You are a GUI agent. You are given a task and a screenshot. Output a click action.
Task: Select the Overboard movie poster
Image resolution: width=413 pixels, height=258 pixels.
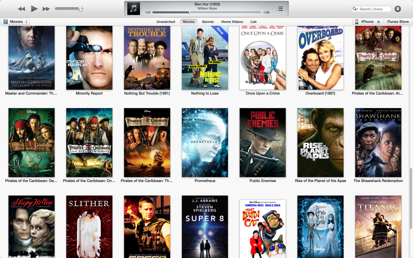coord(320,58)
